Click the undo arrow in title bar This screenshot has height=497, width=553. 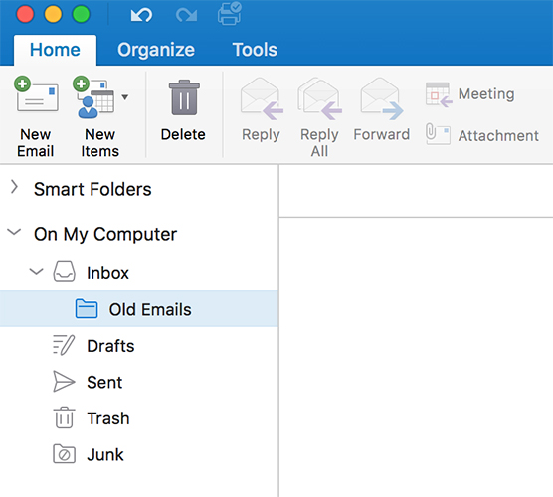[141, 15]
